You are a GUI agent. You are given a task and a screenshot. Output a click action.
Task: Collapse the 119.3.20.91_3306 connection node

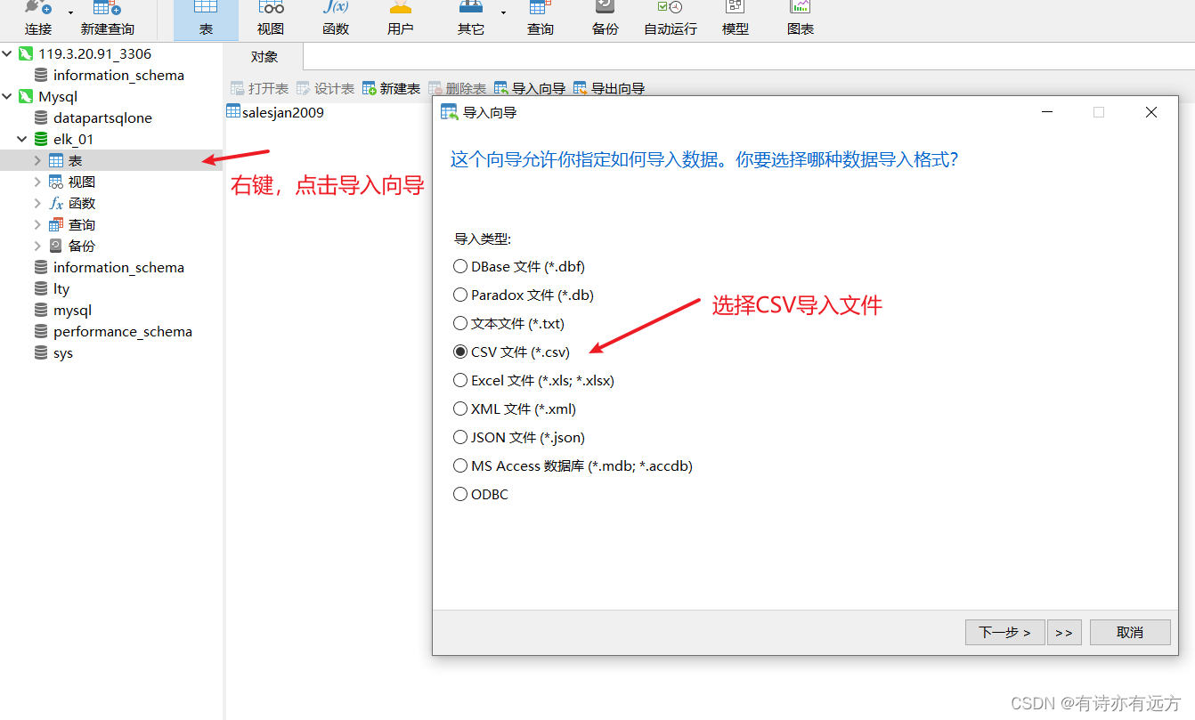coord(7,53)
